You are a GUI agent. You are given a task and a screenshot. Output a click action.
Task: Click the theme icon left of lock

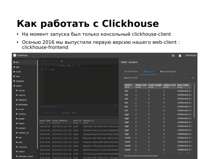click(x=173, y=55)
